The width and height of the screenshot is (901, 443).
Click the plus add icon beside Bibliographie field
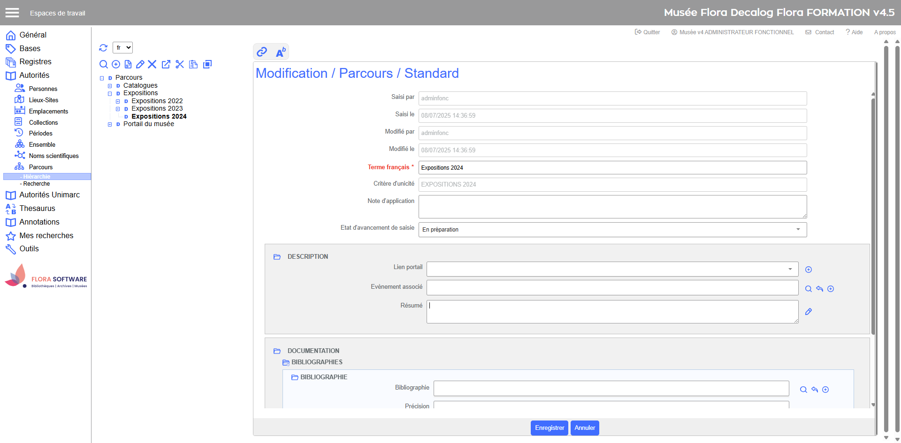825,390
